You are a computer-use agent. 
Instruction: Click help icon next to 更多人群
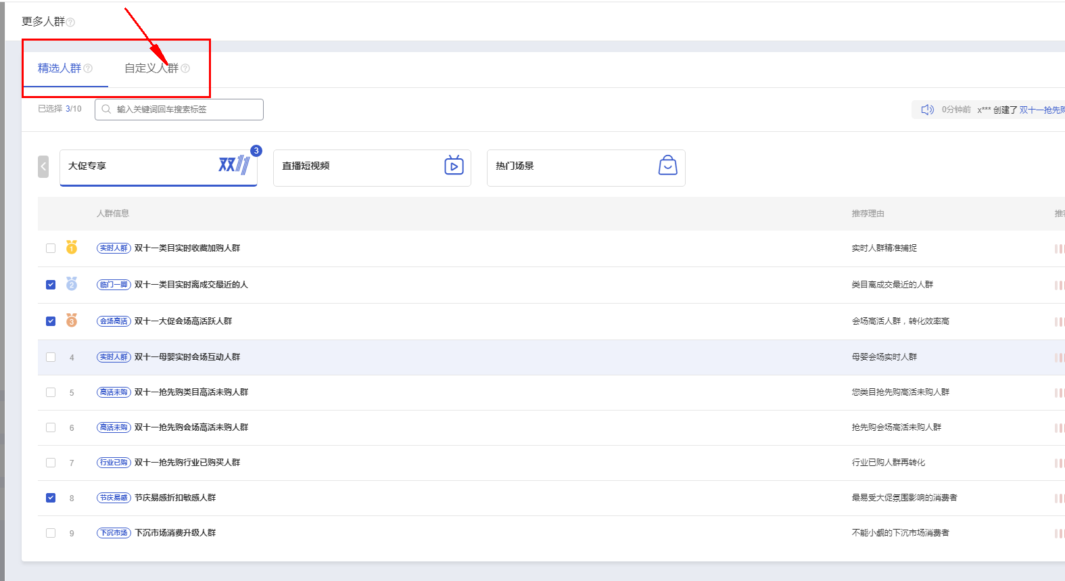[70, 22]
